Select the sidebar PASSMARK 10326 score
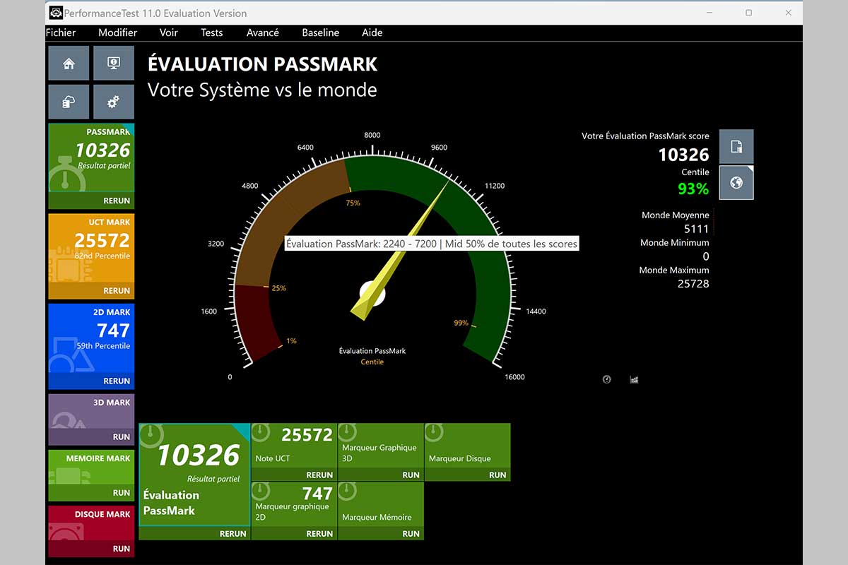 103,150
